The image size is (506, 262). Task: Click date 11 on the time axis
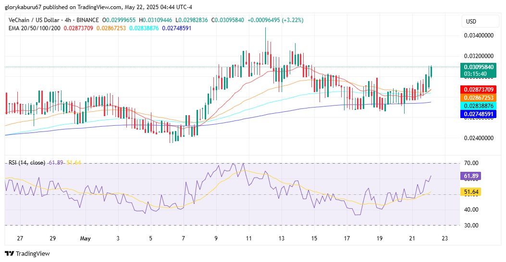pos(248,238)
